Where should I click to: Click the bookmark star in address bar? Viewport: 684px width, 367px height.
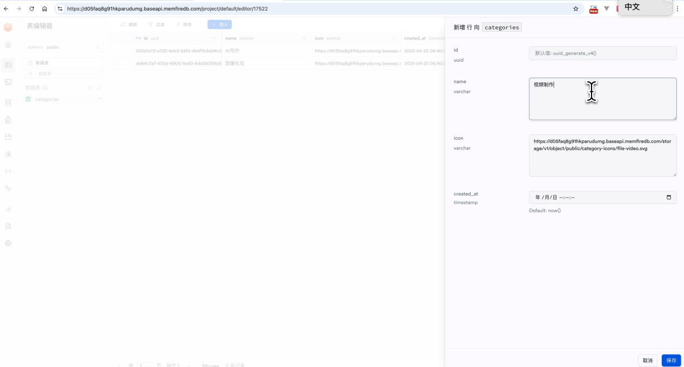[x=575, y=9]
